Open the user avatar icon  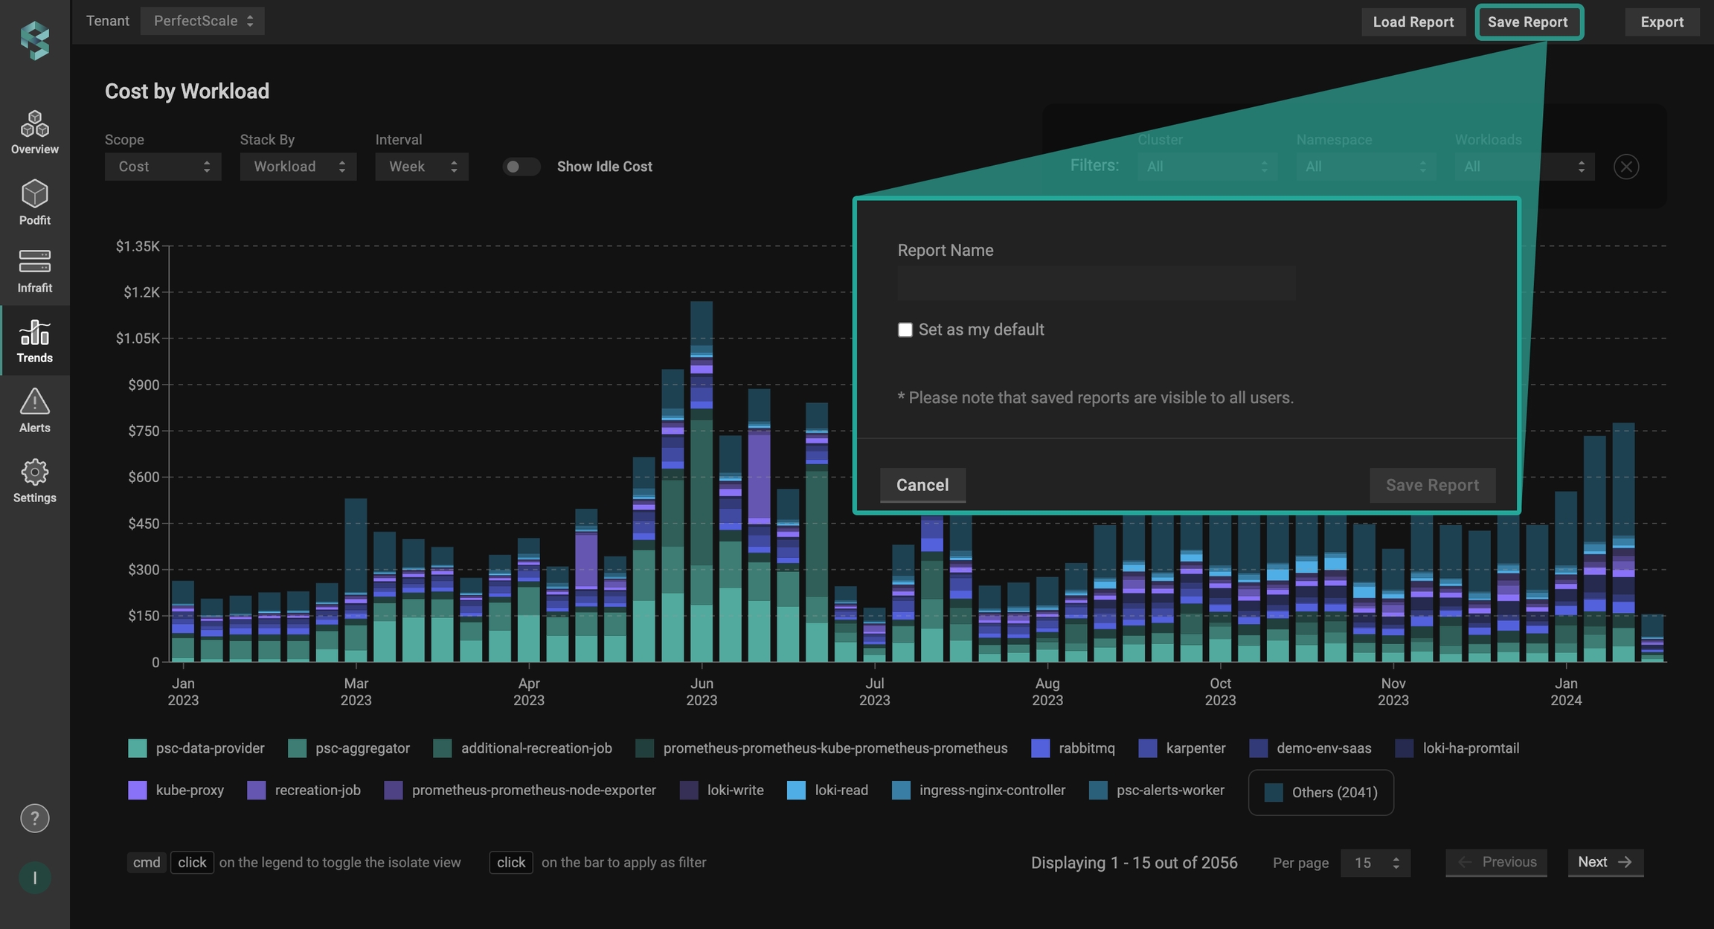pyautogui.click(x=34, y=878)
